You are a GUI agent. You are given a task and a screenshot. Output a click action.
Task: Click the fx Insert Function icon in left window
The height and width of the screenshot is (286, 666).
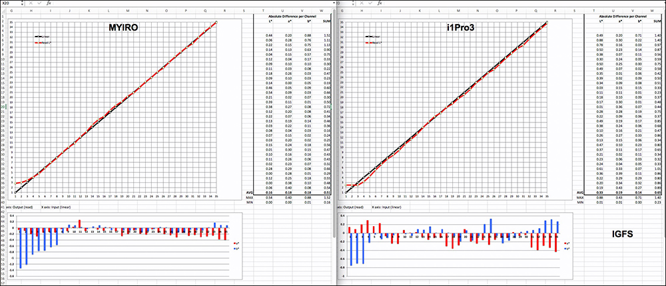(50, 3)
